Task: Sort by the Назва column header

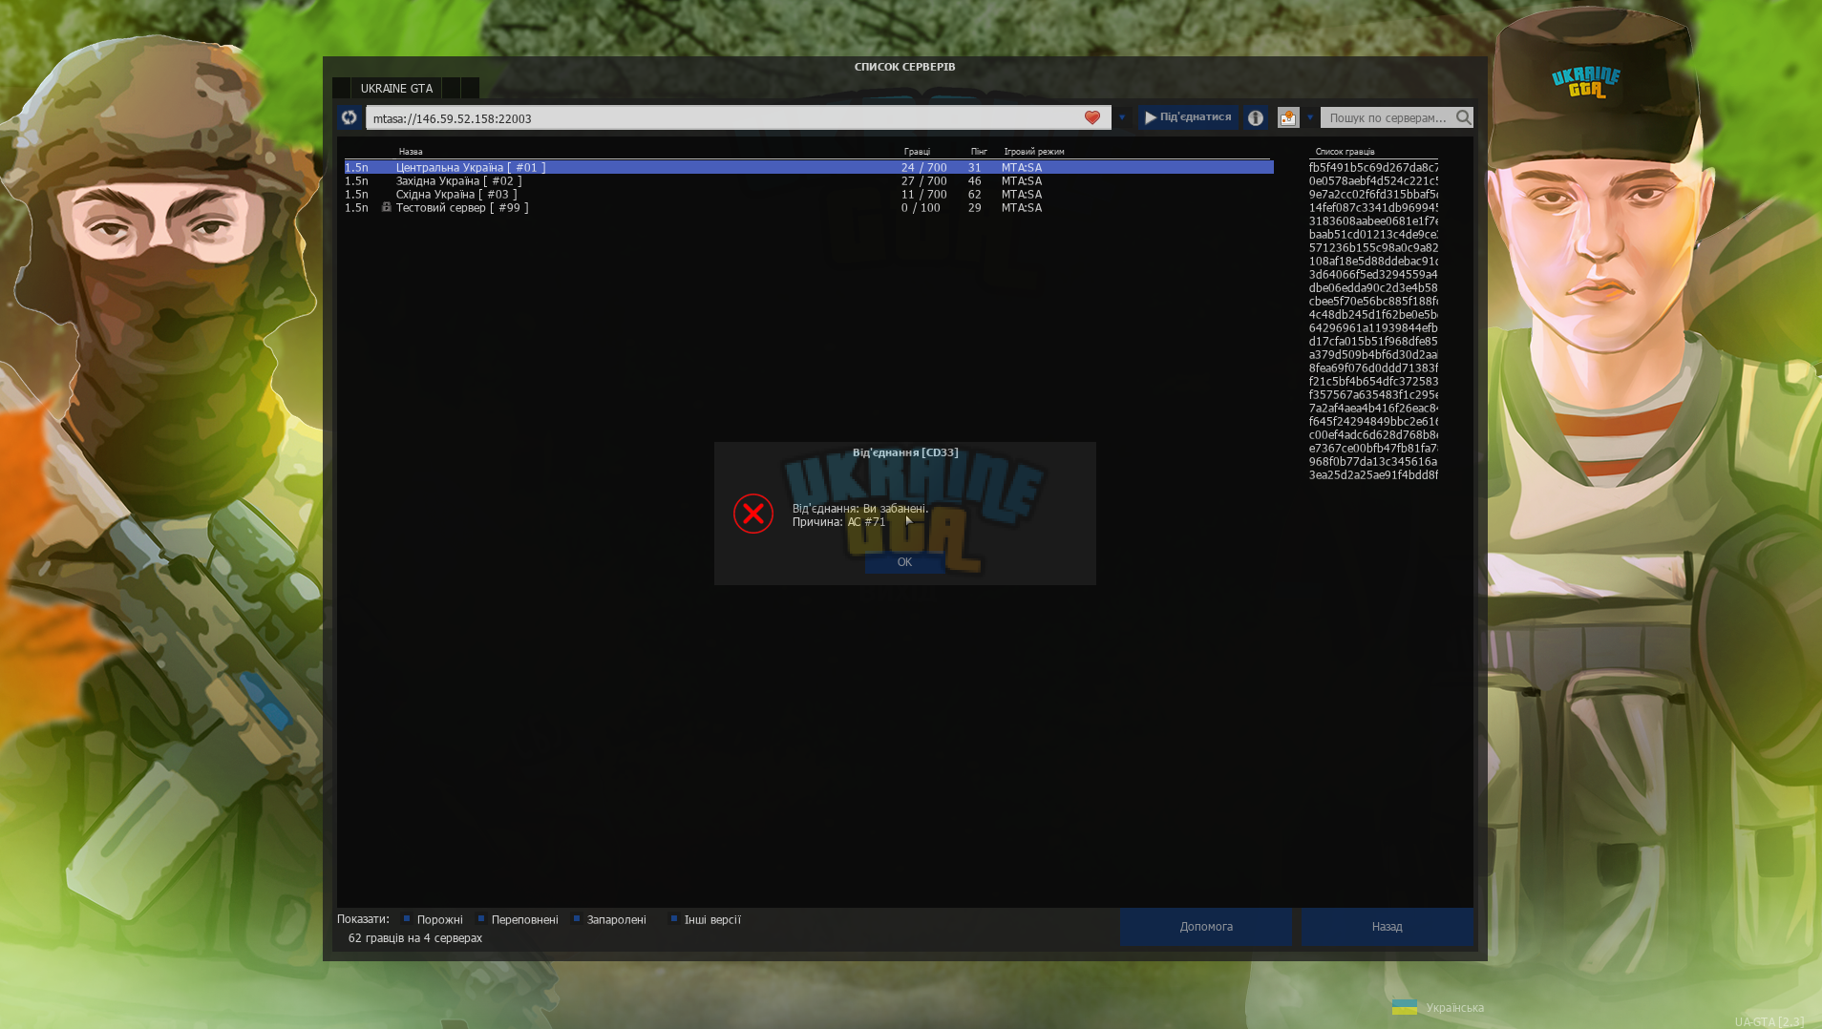Action: pos(411,152)
